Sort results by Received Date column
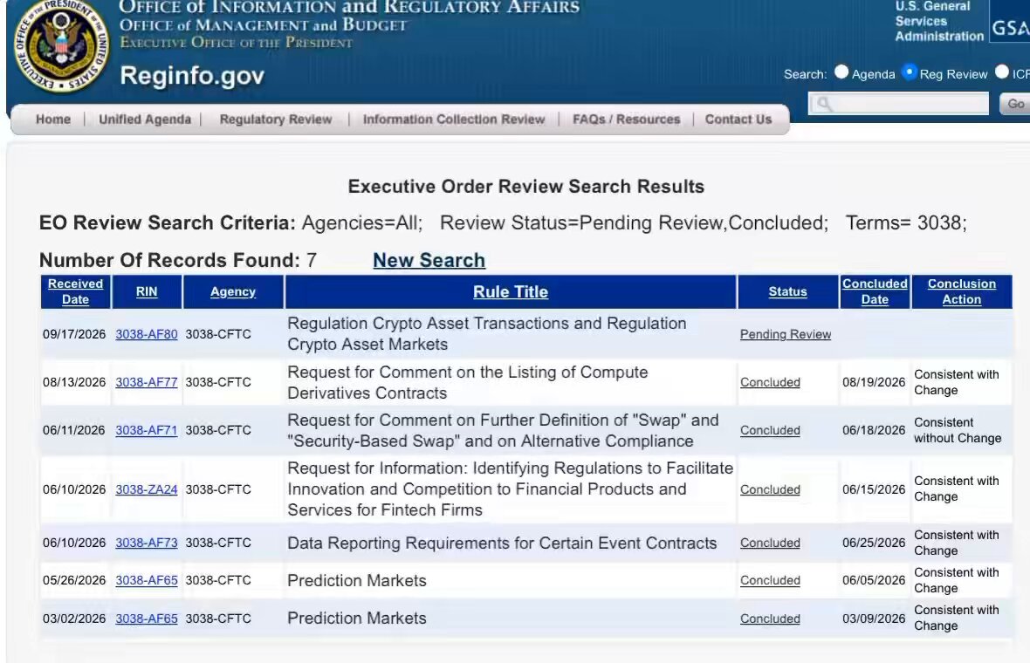This screenshot has height=663, width=1030. tap(76, 291)
